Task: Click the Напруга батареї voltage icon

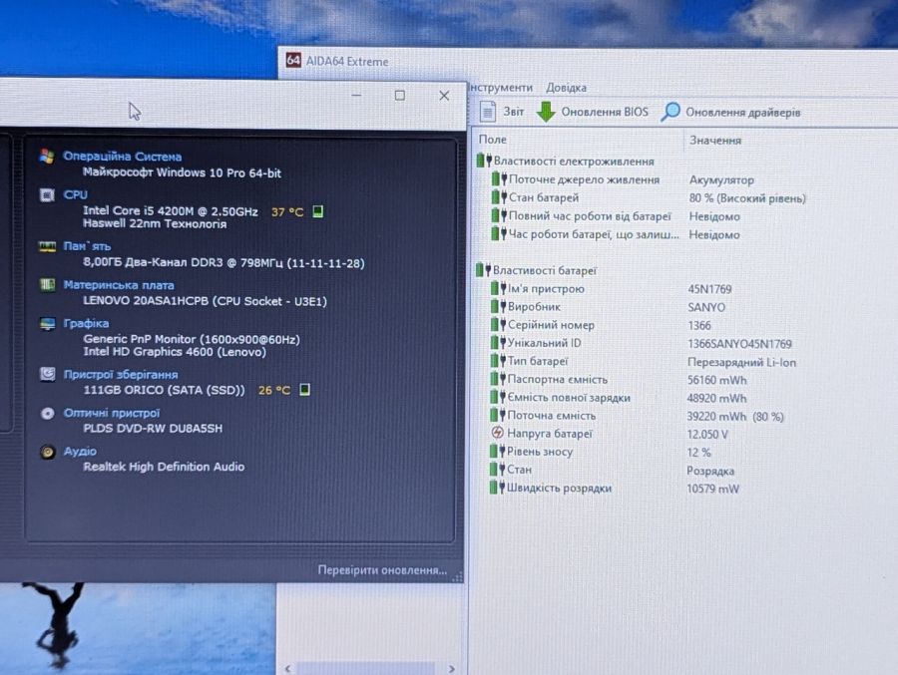Action: (x=497, y=433)
